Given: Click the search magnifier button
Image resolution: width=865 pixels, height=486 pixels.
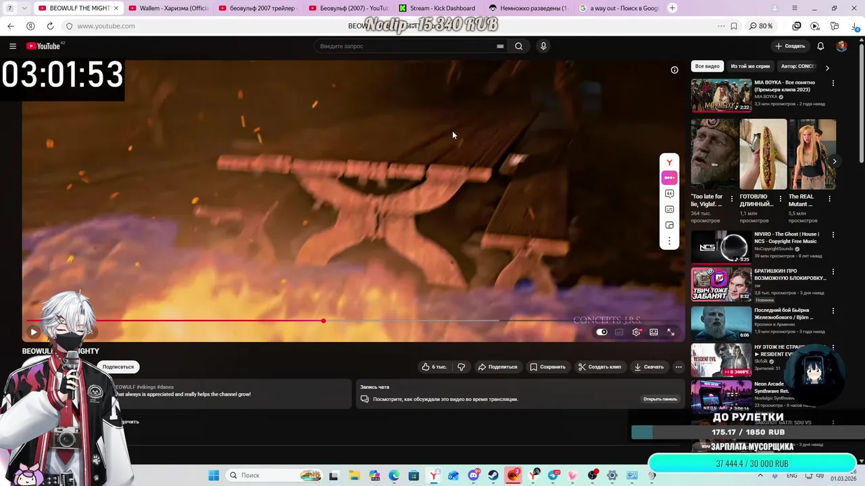Looking at the screenshot, I should pyautogui.click(x=518, y=46).
